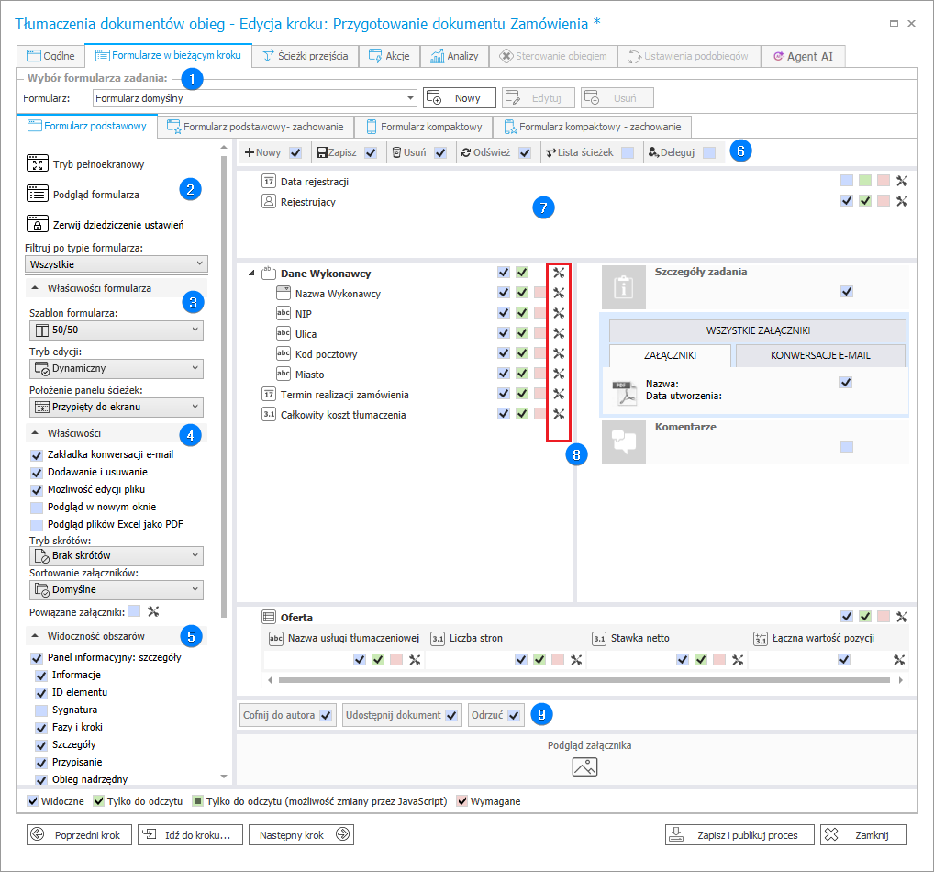Open Tryb pełnoekranowy fullscreen mode
The image size is (934, 872).
tap(37, 164)
